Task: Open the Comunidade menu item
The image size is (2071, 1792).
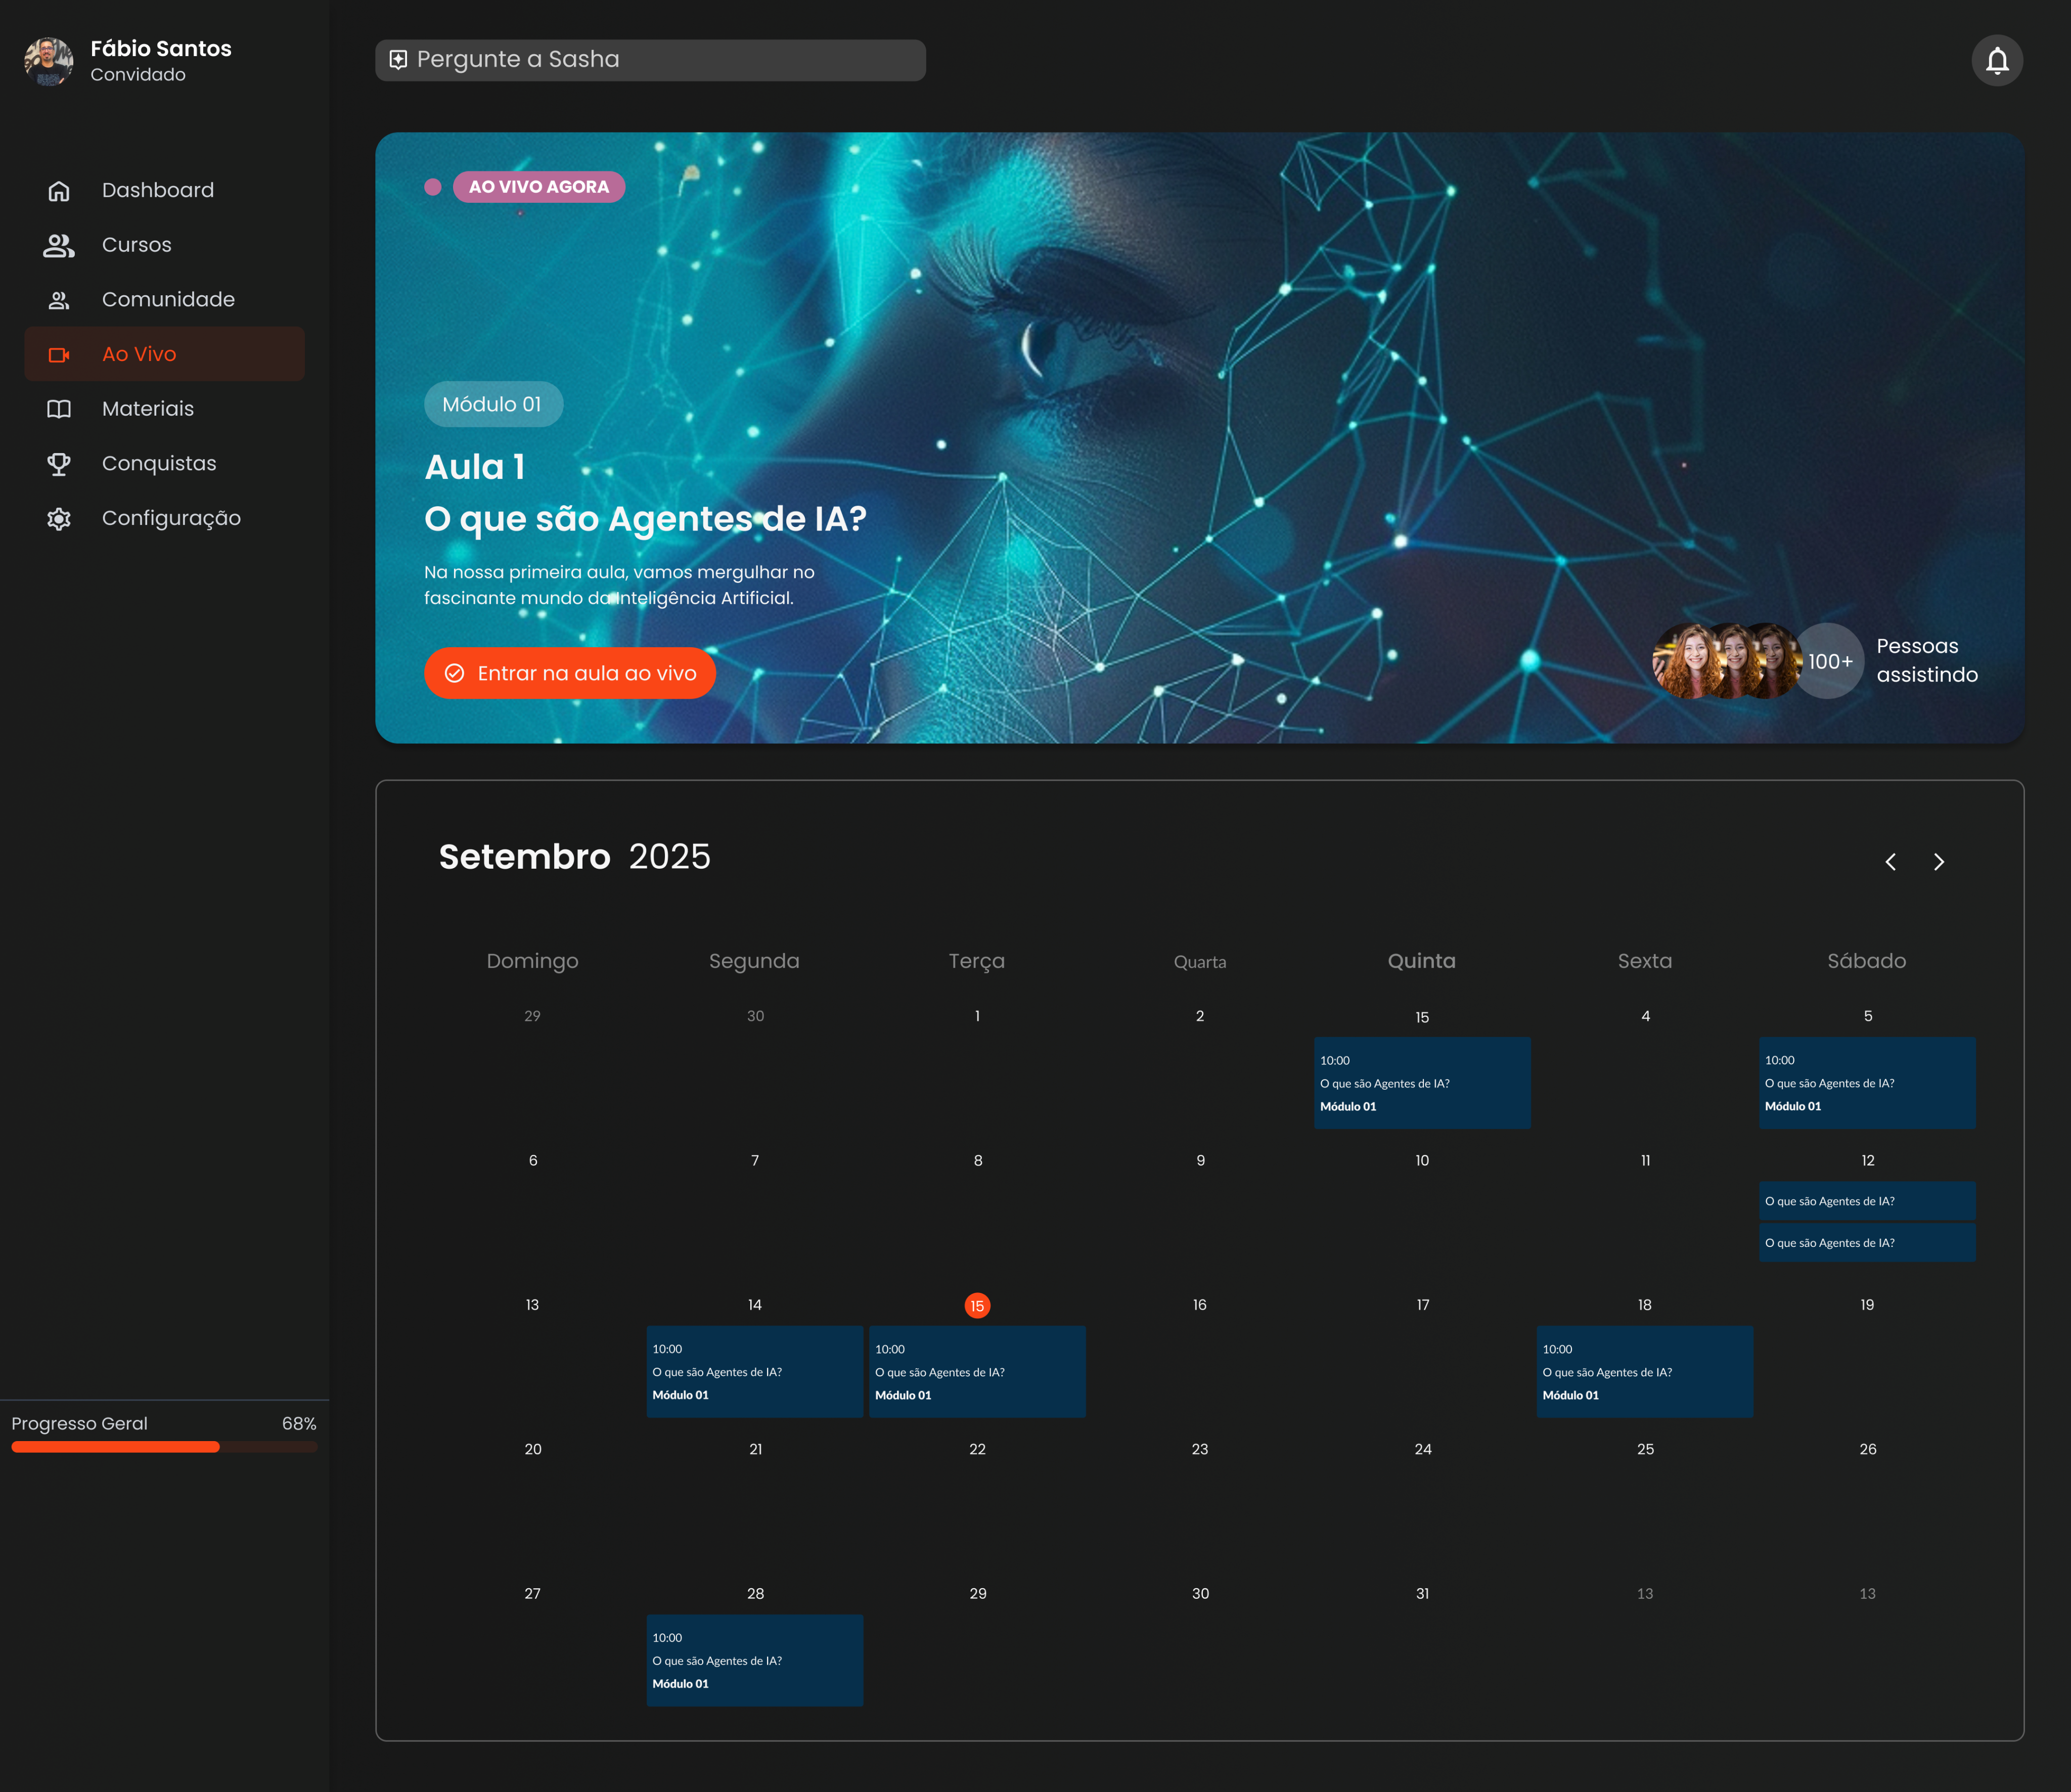Action: point(168,299)
